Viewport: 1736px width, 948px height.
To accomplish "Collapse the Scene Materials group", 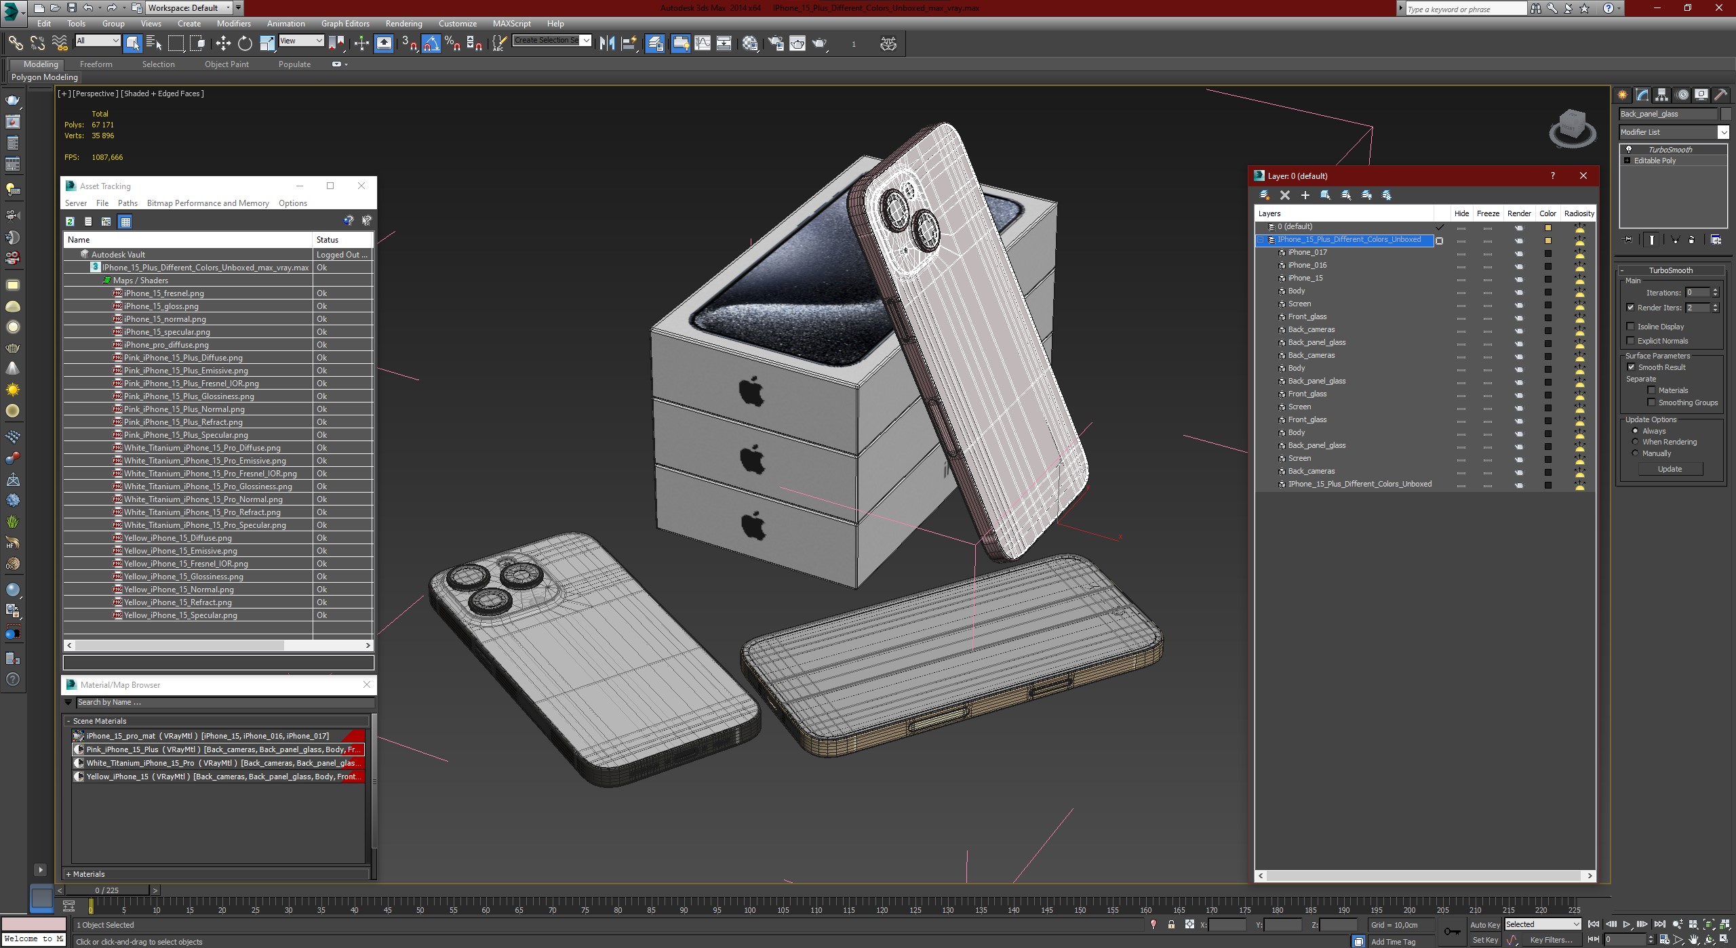I will click(68, 721).
